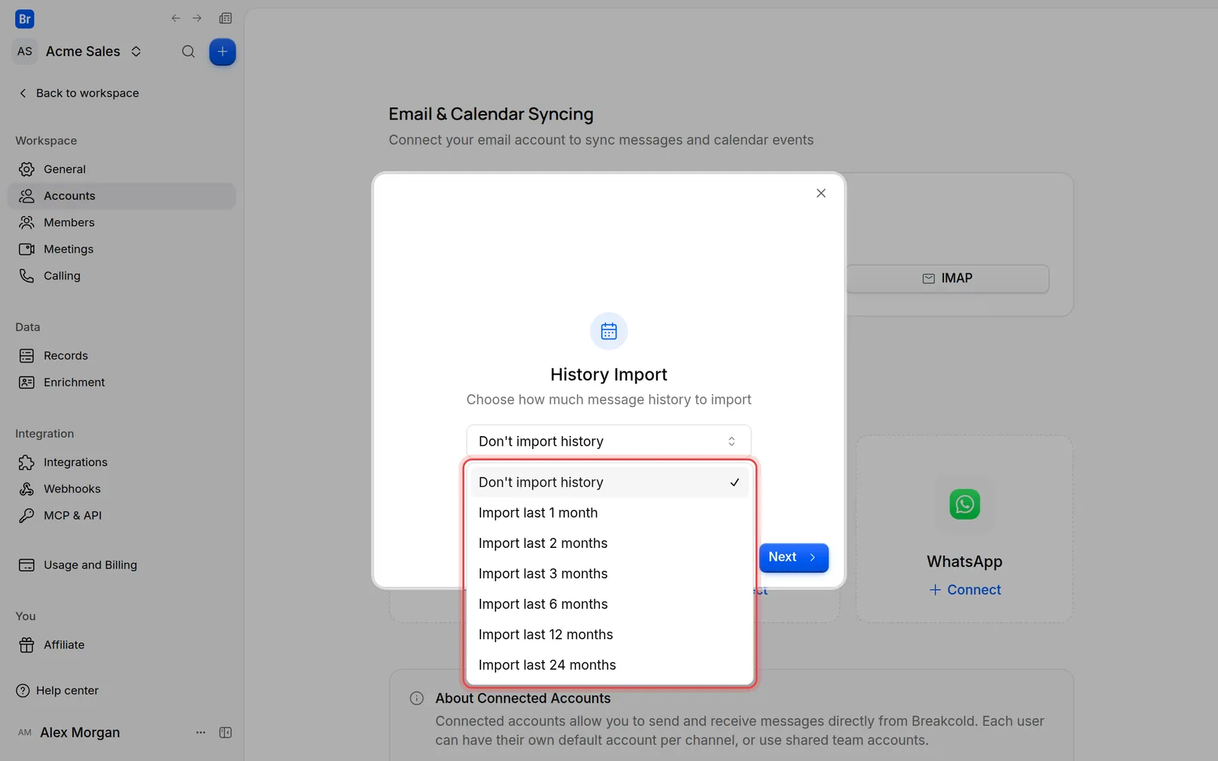This screenshot has width=1218, height=761.
Task: Click the Affiliate gift icon
Action: [27, 645]
